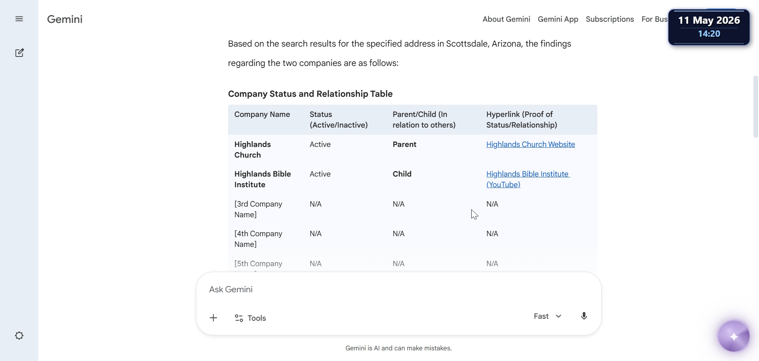Open Gemini App menu item
Image resolution: width=759 pixels, height=361 pixels.
(558, 19)
